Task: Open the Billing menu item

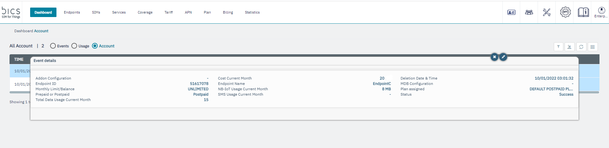Action: [x=228, y=12]
